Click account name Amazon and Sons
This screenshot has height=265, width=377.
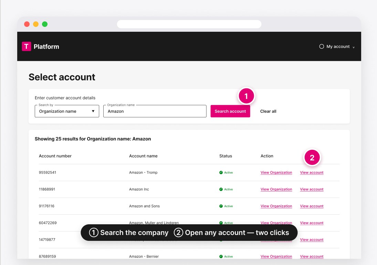point(144,206)
